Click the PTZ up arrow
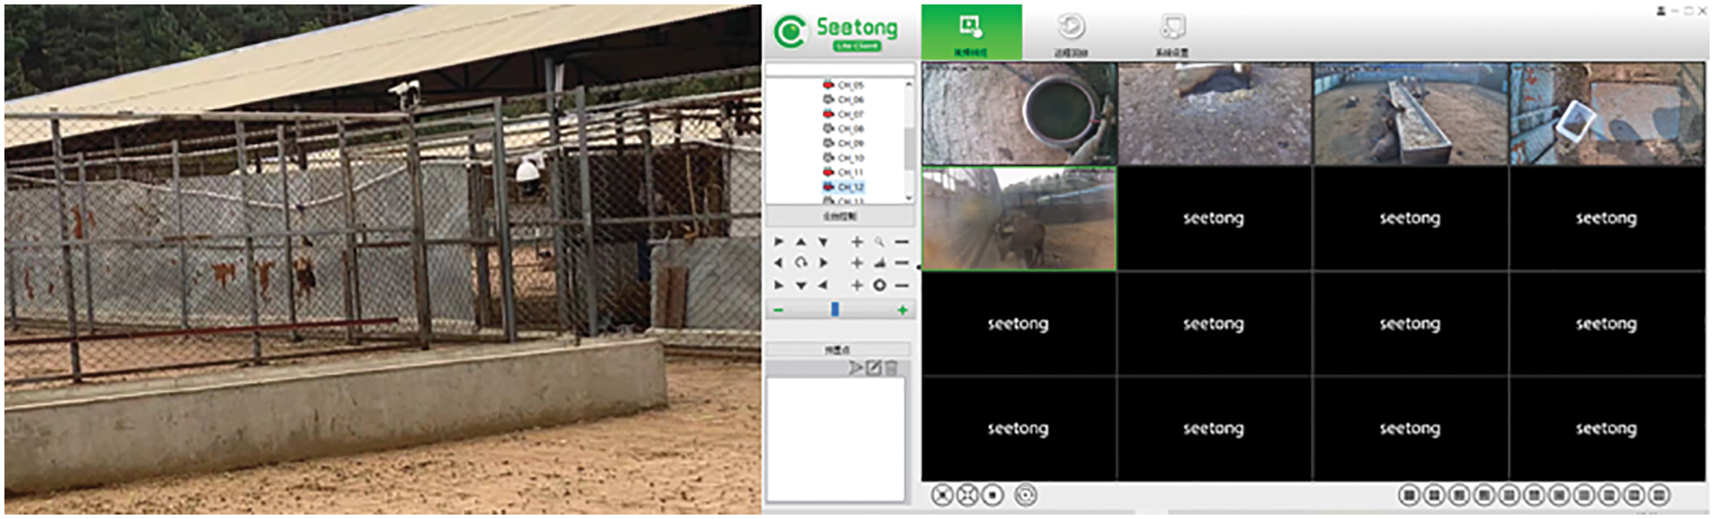 pos(800,241)
